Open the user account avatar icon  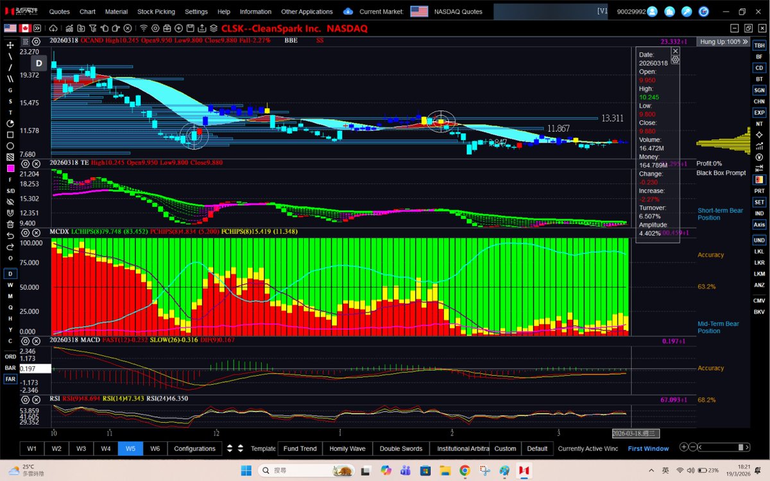tap(652, 12)
